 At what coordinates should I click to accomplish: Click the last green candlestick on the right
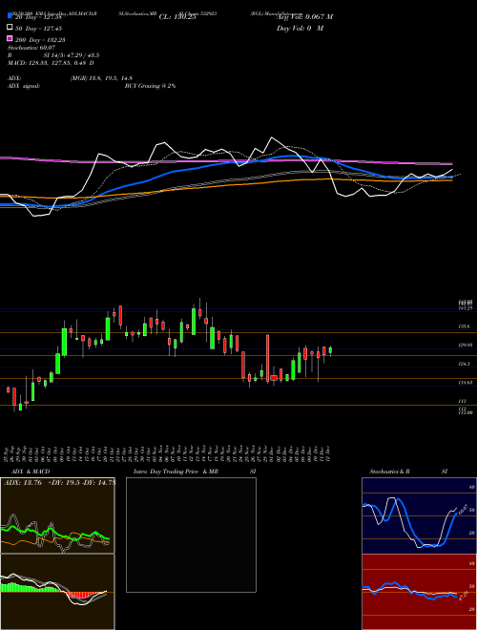click(330, 350)
